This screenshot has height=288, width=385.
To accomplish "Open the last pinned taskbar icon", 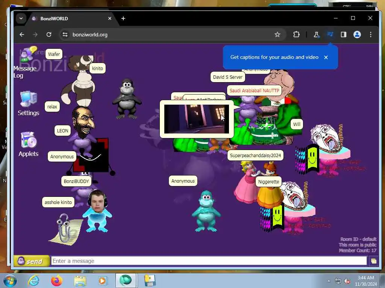I will [150, 280].
